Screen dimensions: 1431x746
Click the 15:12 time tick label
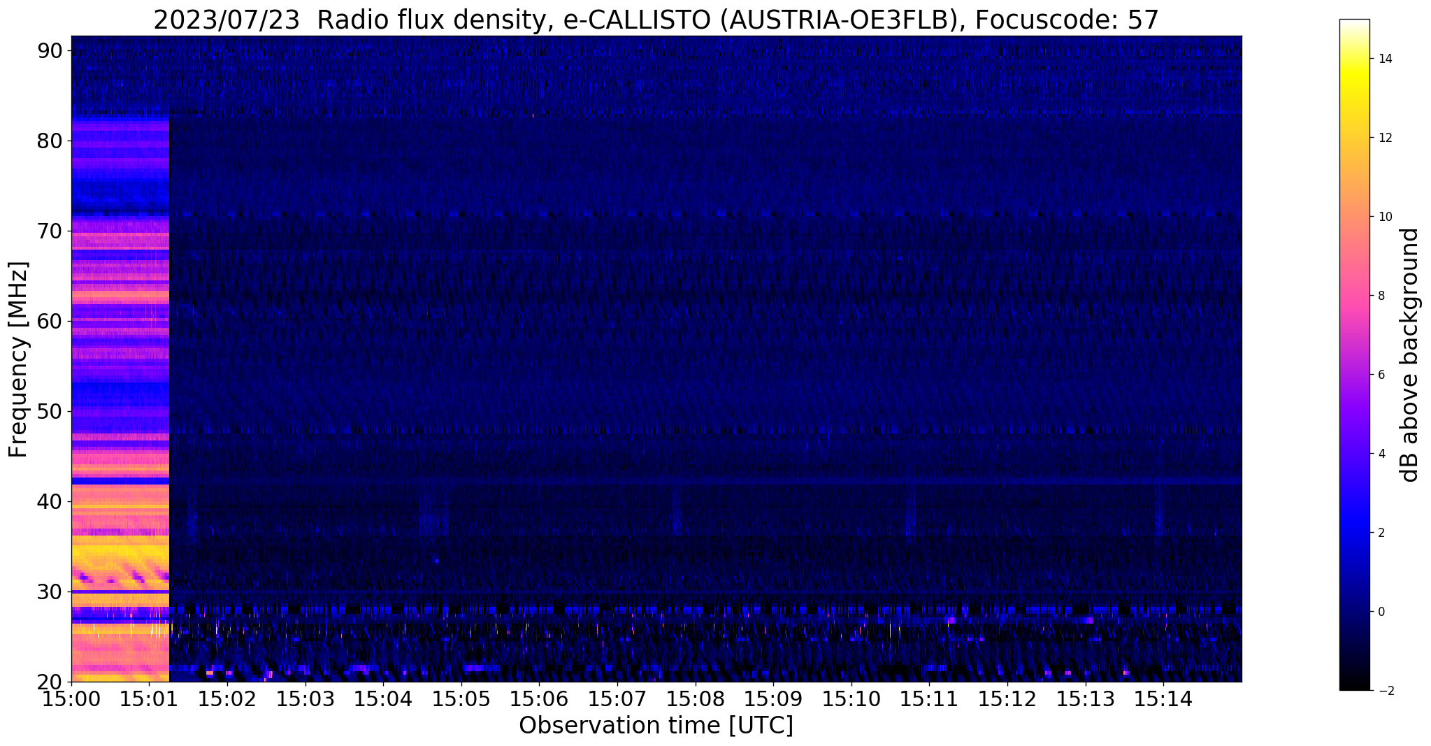pos(1007,699)
